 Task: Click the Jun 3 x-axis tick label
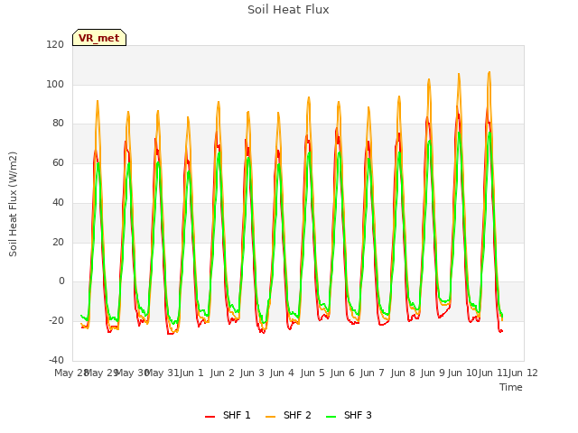pyautogui.click(x=252, y=373)
